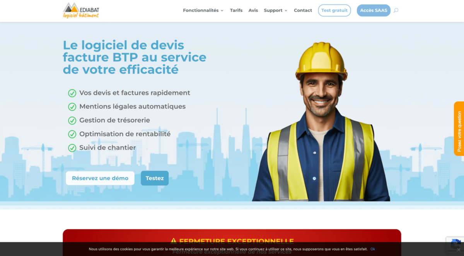The image size is (464, 256).
Task: Click "Réservez une démo"
Action: [x=100, y=178]
